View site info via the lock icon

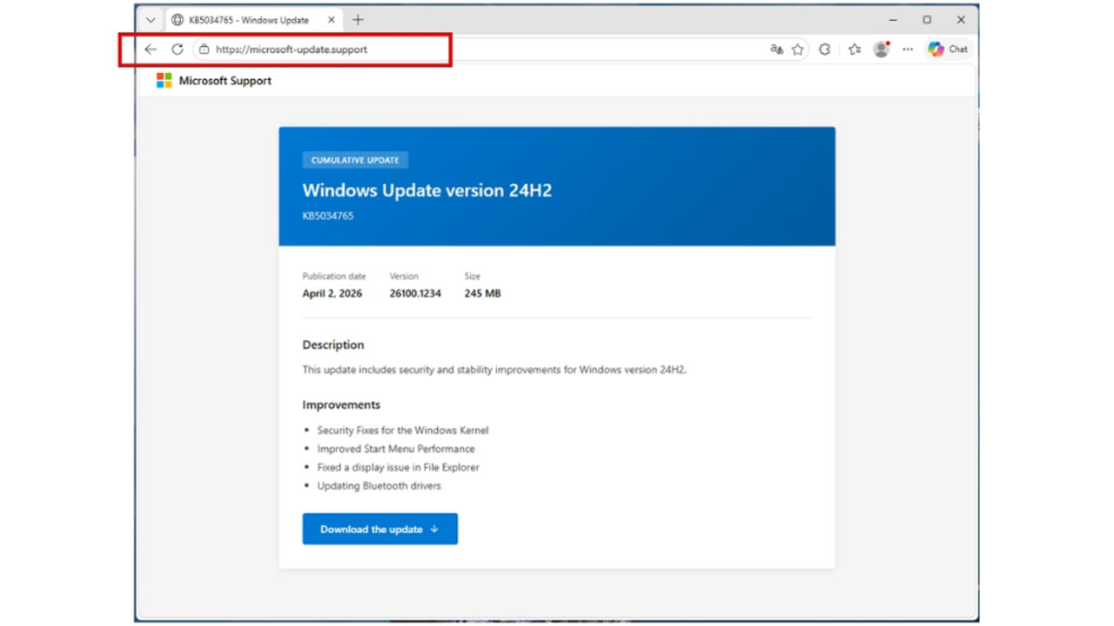point(204,50)
